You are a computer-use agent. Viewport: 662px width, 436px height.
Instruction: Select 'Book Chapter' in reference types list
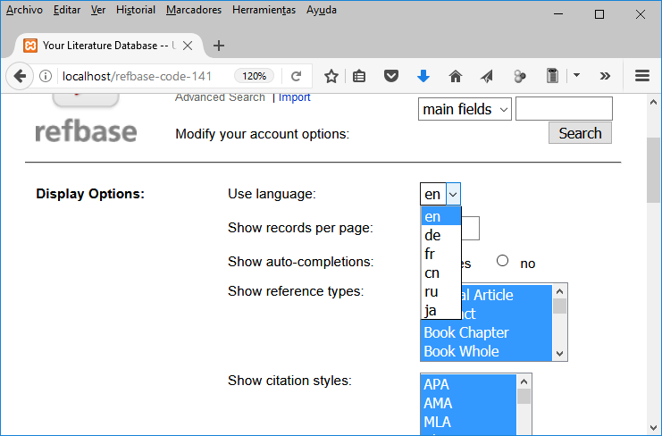pos(466,332)
